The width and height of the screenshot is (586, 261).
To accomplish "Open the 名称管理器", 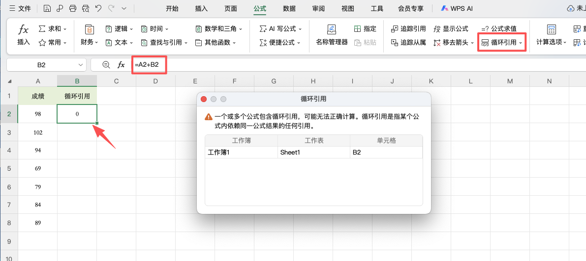I will coord(332,35).
